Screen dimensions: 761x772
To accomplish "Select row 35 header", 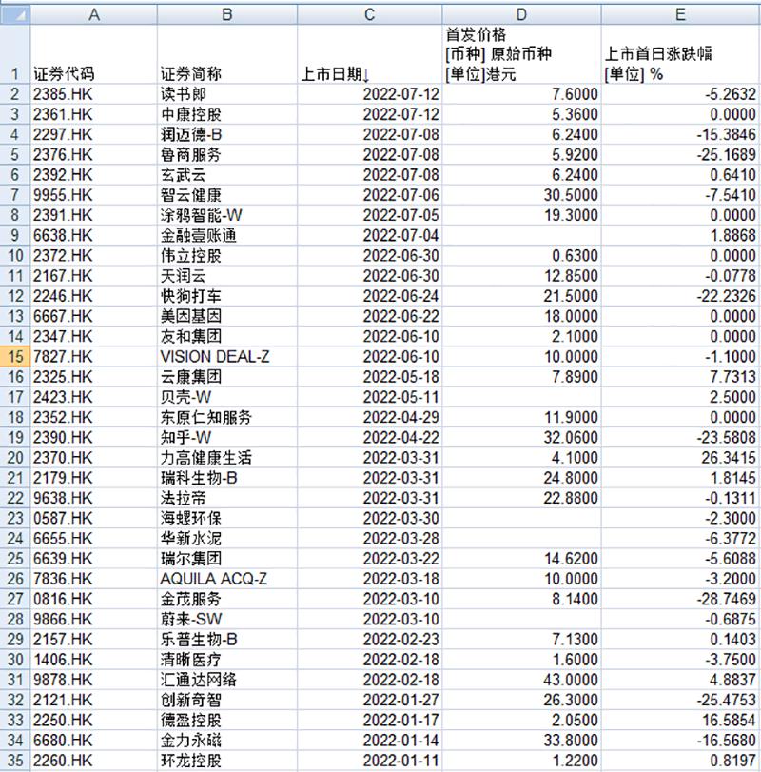I will [15, 761].
